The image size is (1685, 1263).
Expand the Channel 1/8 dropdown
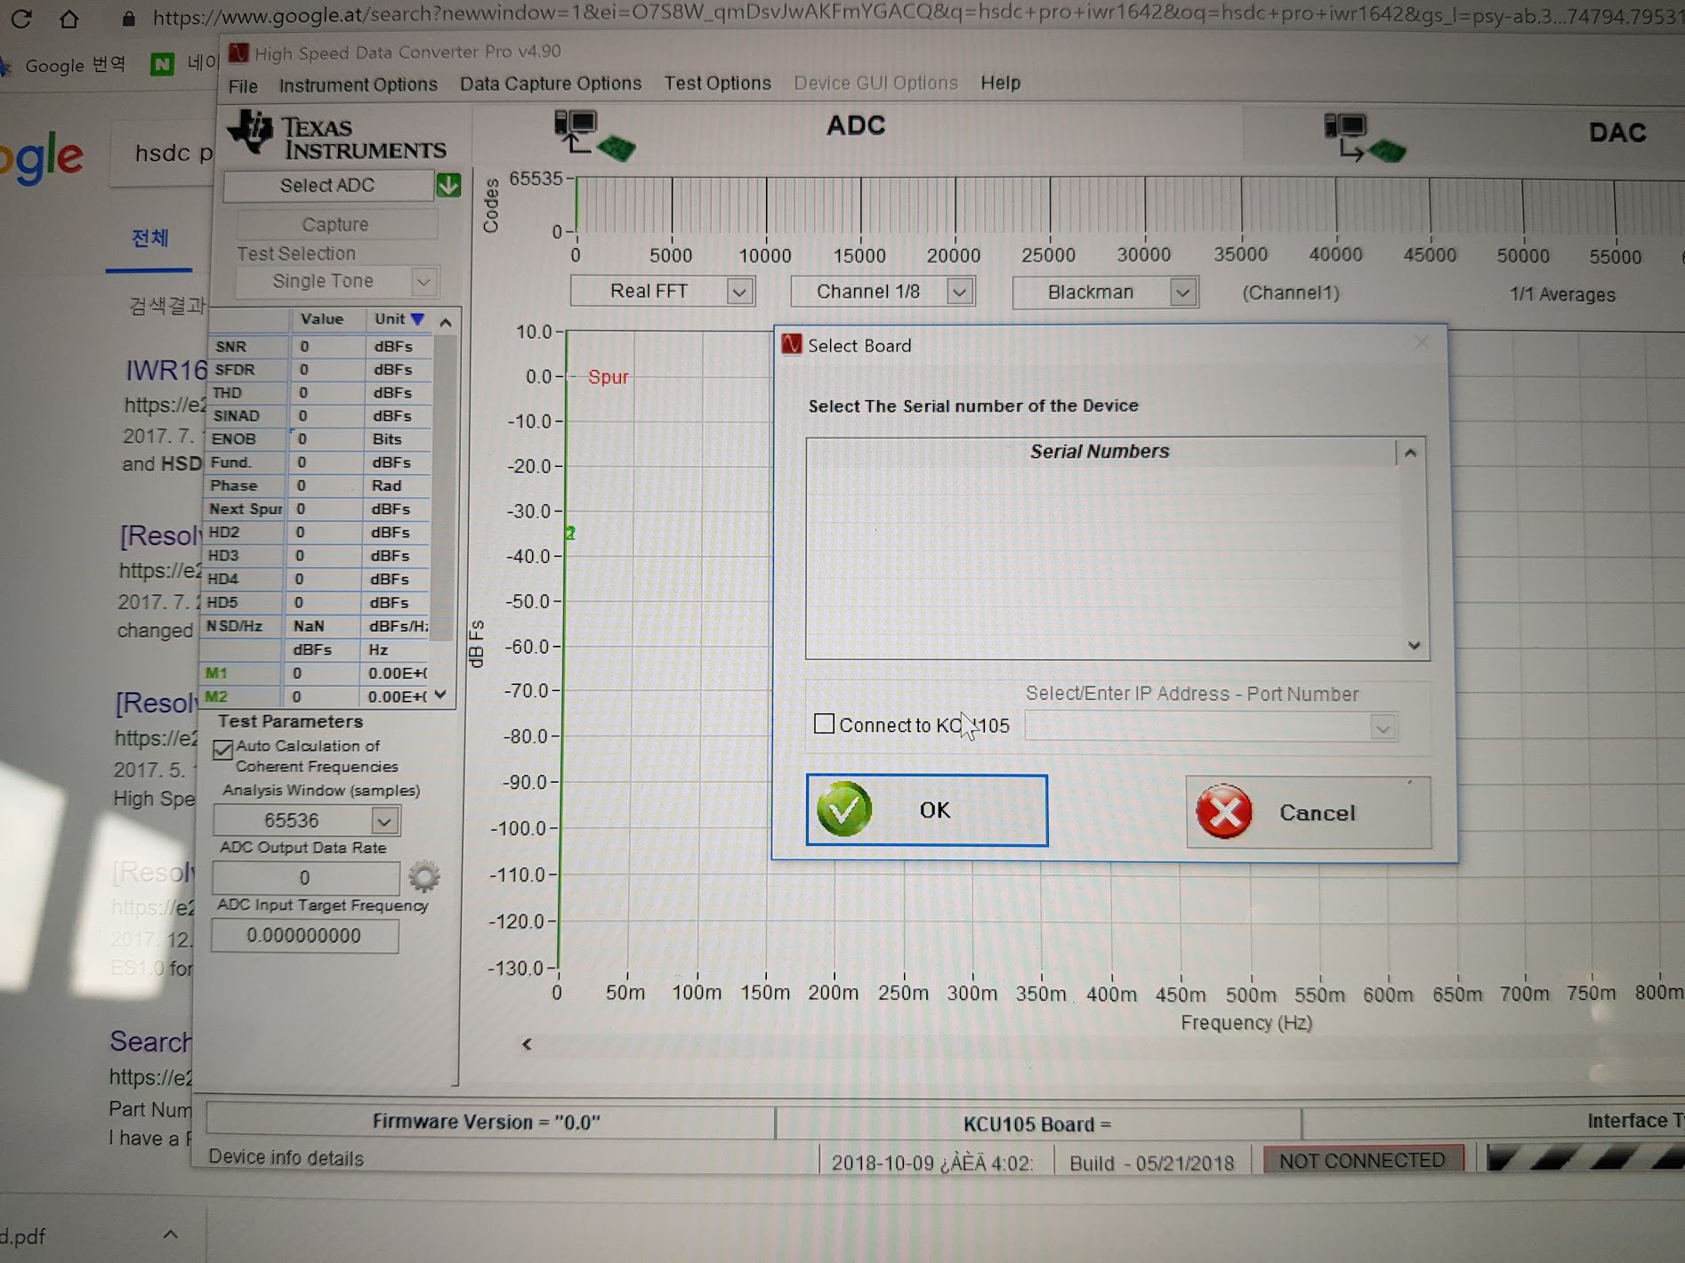point(959,292)
